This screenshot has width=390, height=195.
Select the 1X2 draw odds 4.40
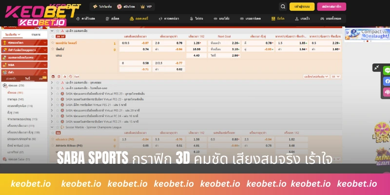tap(196, 56)
